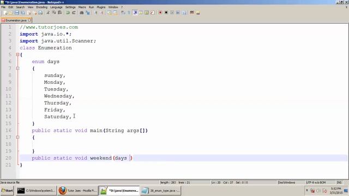The height and width of the screenshot is (196, 349).
Task: Open Find with the binoculars icon
Action: pos(82,13)
